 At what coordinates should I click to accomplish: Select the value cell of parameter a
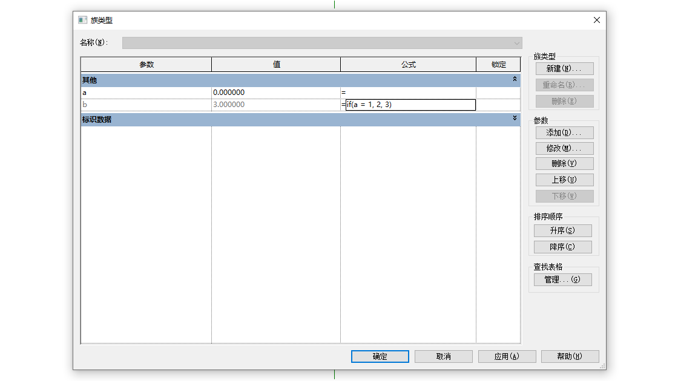(x=275, y=92)
